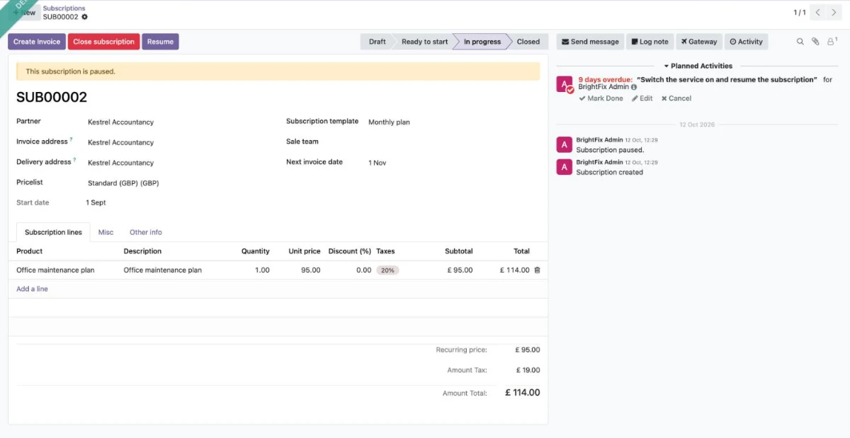This screenshot has width=850, height=438.
Task: Click avatar next to Subscription paused message
Action: tap(565, 145)
